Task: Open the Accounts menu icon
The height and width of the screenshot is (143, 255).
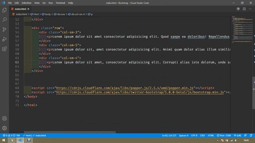Action: (x=4, y=118)
